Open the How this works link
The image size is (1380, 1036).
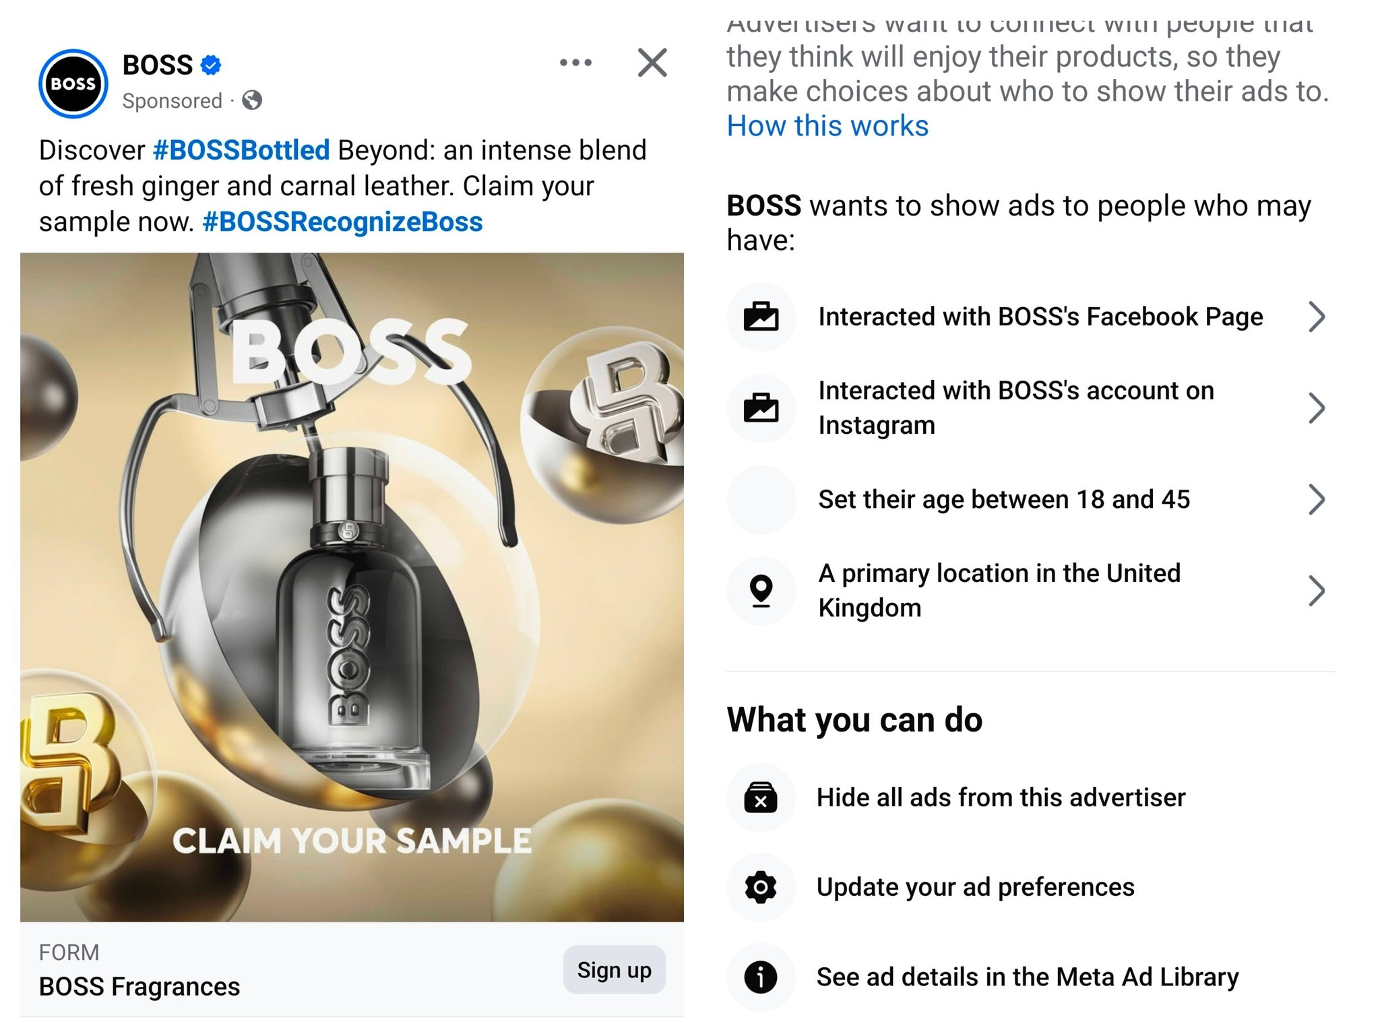[827, 125]
